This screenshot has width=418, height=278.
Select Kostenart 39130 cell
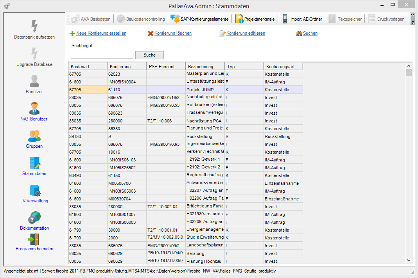click(x=88, y=136)
